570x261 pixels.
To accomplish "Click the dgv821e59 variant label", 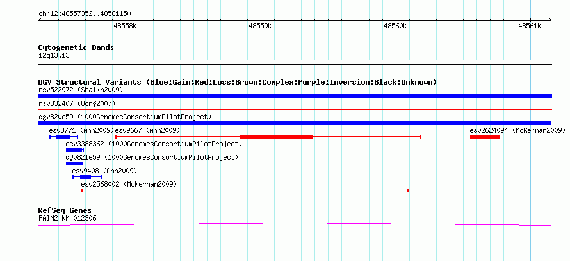I will coord(152,157).
